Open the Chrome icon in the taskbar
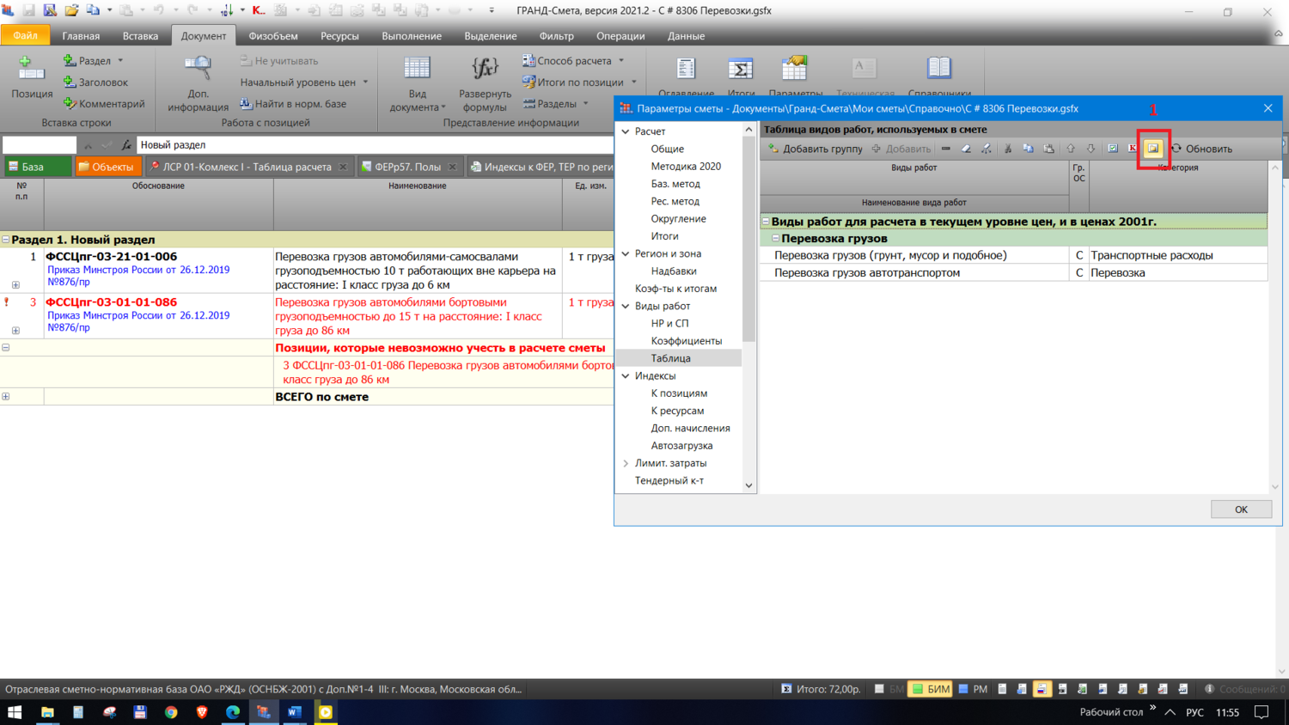 [x=171, y=712]
